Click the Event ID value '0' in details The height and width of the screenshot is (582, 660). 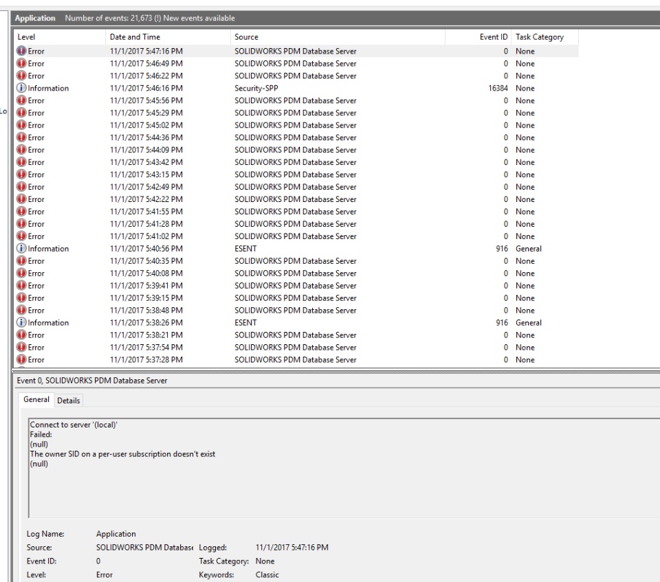click(98, 561)
